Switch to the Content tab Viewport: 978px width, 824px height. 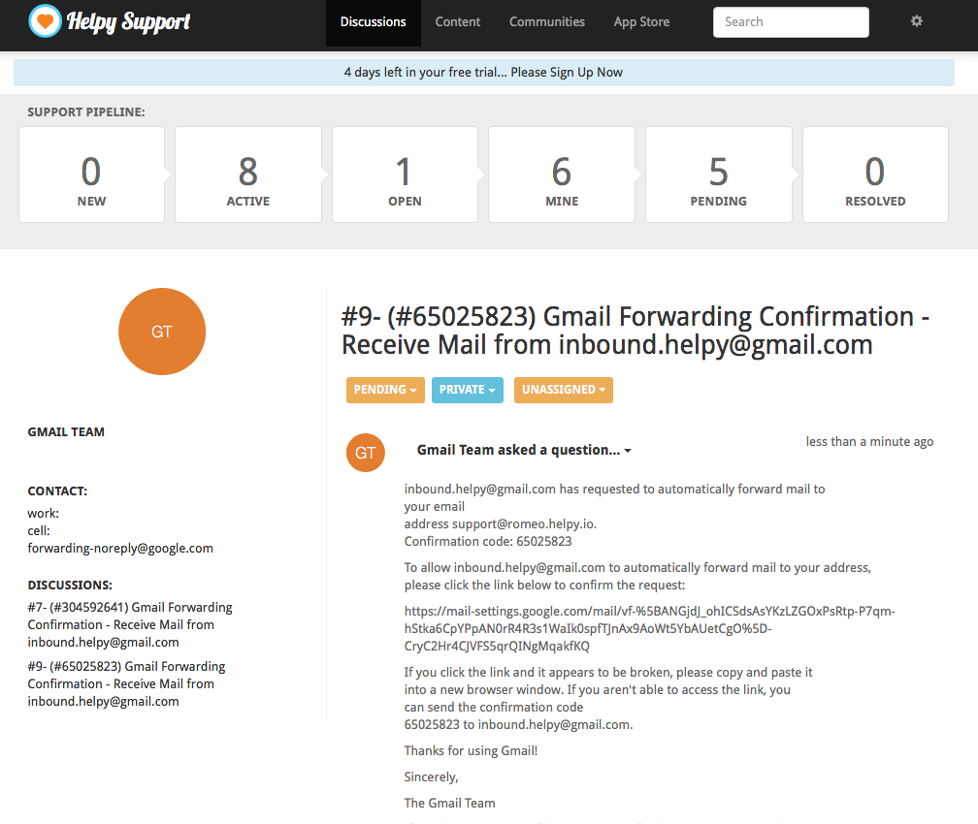[x=458, y=22]
